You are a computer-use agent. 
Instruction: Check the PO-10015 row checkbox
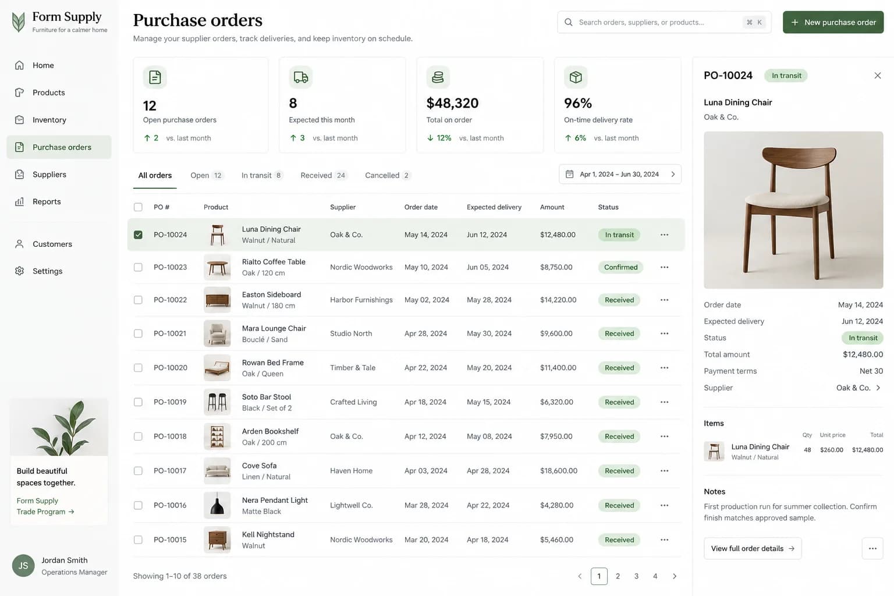click(x=138, y=540)
